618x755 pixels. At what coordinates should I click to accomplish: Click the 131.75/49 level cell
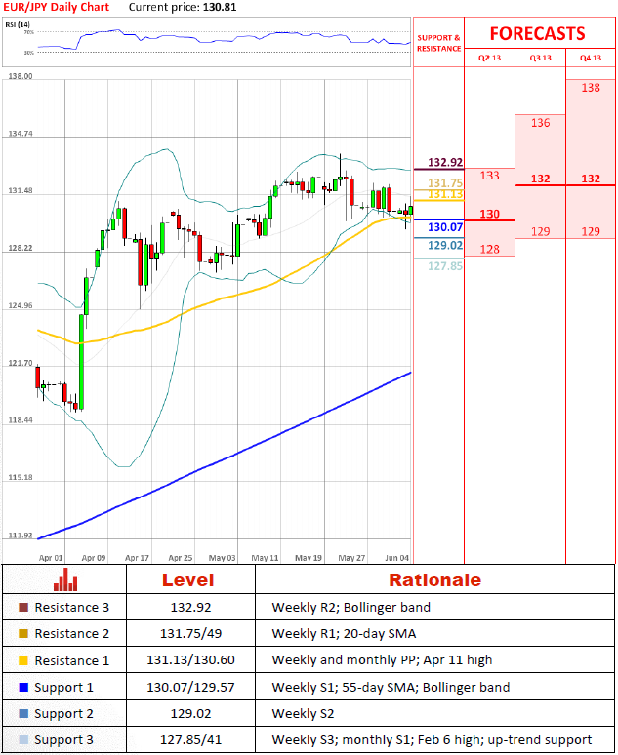191,634
